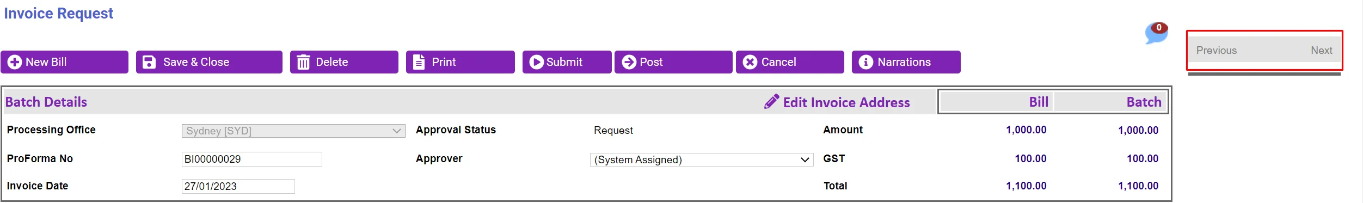1363x203 pixels.
Task: Click the Narrations info icon
Action: click(x=866, y=62)
